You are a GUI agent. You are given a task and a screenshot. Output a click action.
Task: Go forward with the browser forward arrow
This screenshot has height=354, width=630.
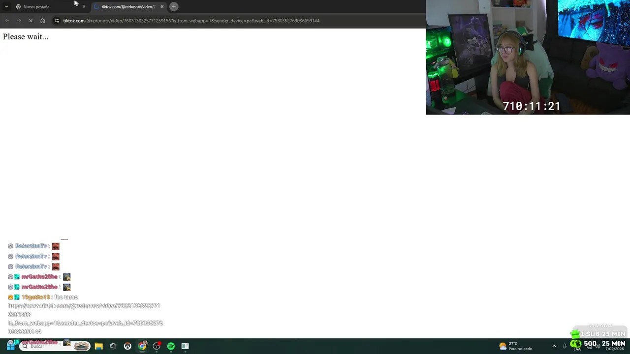point(19,21)
